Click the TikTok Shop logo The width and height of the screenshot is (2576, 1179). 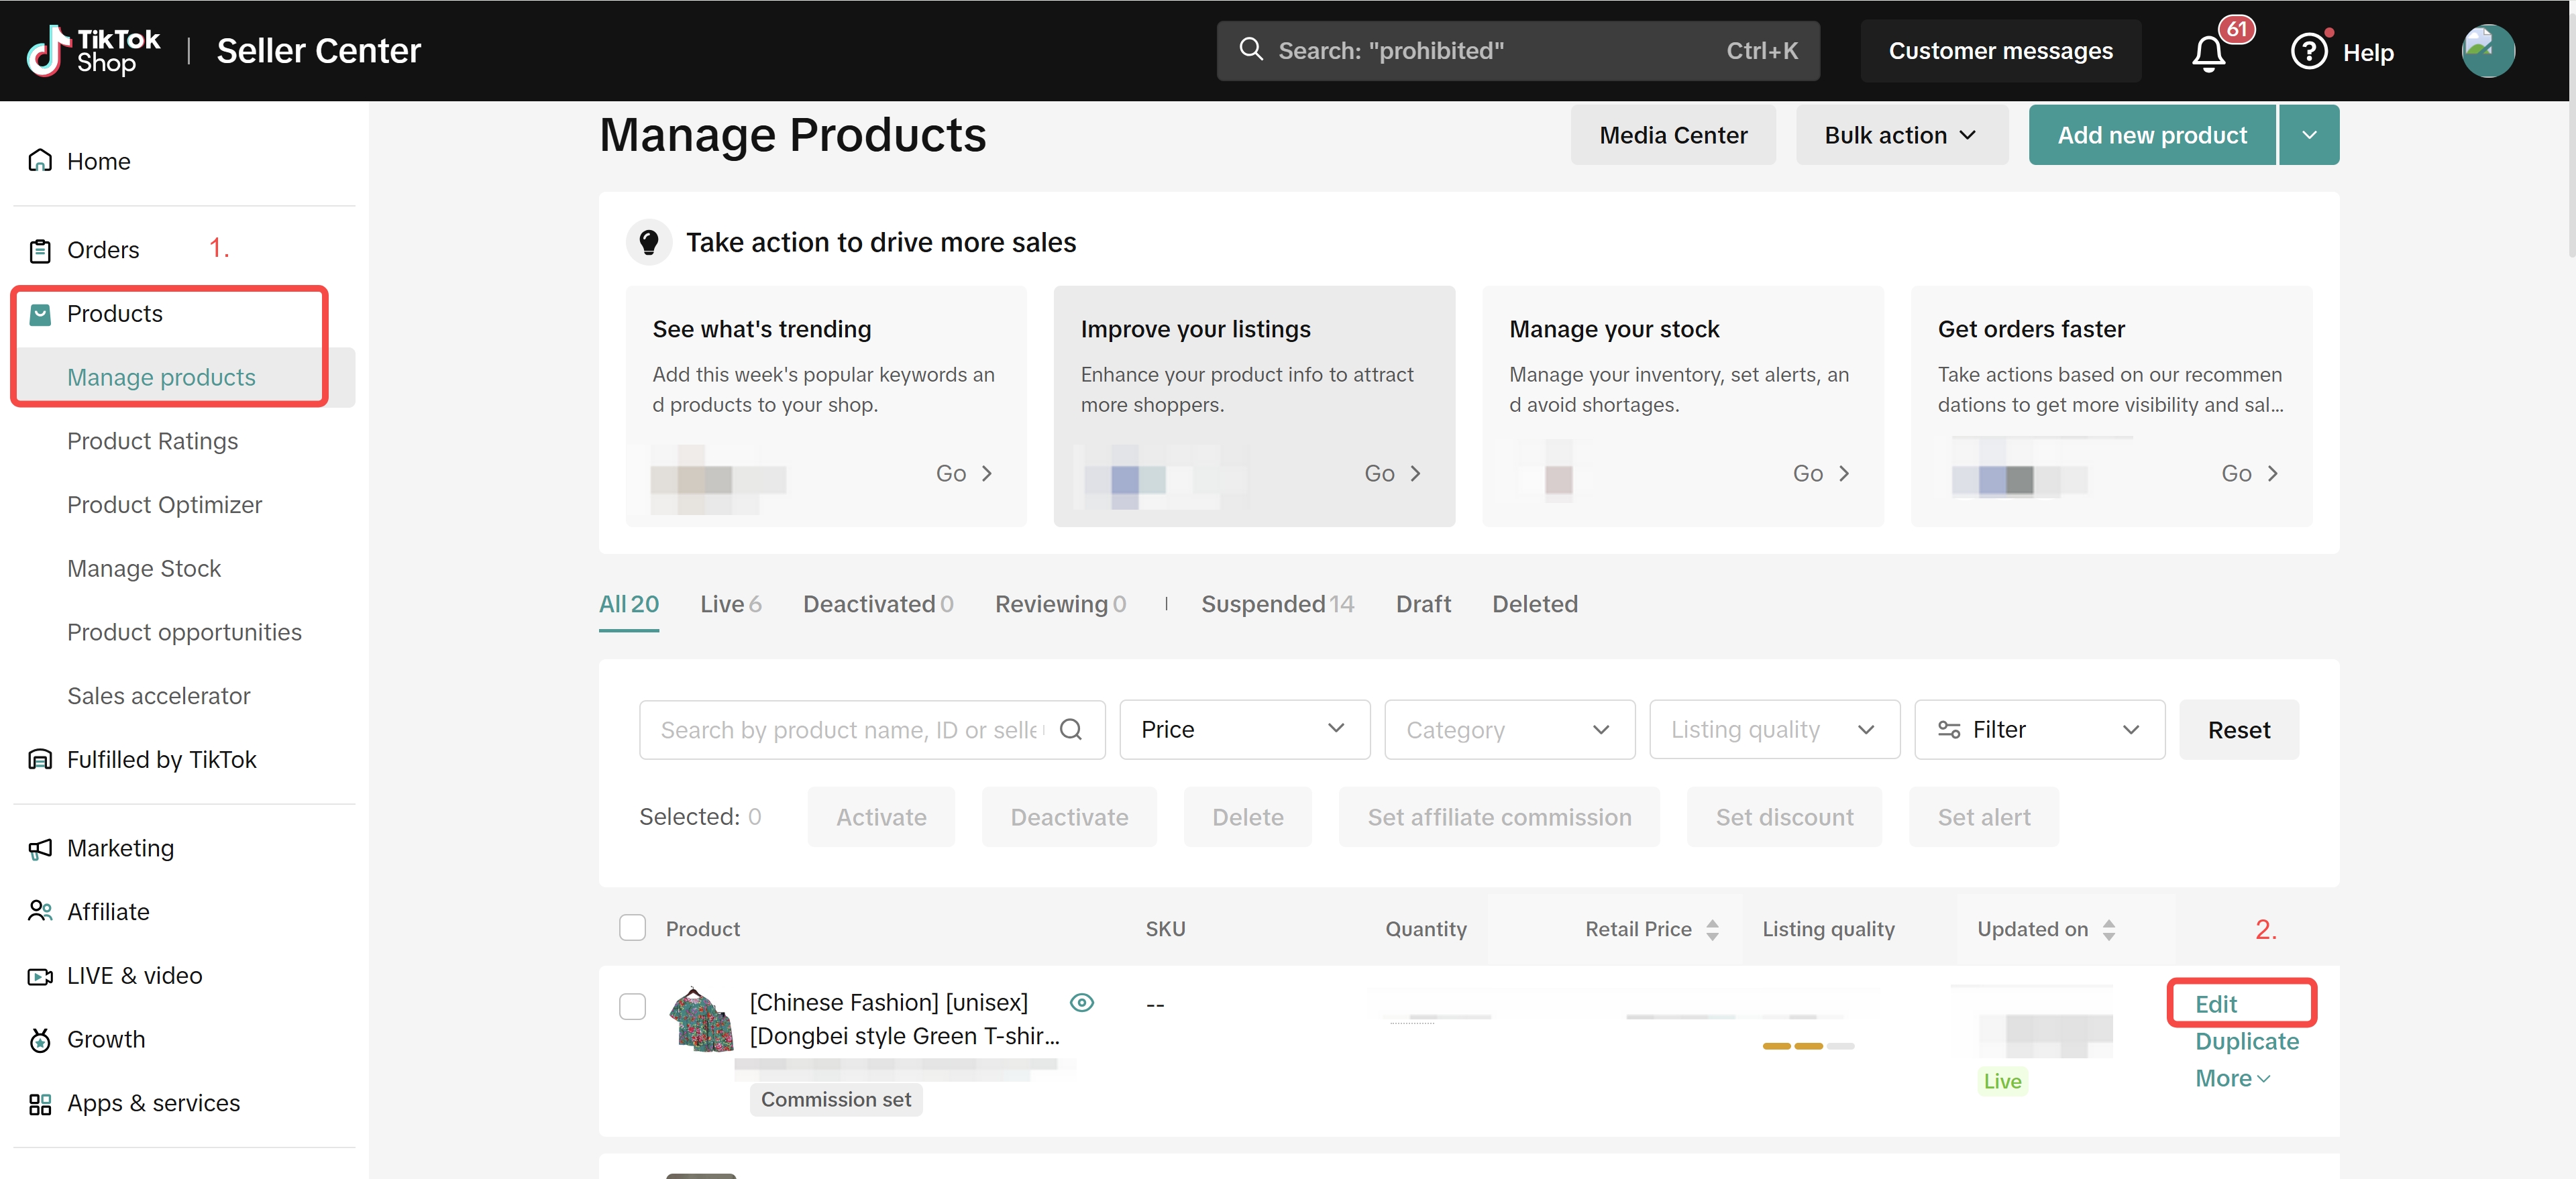click(93, 51)
